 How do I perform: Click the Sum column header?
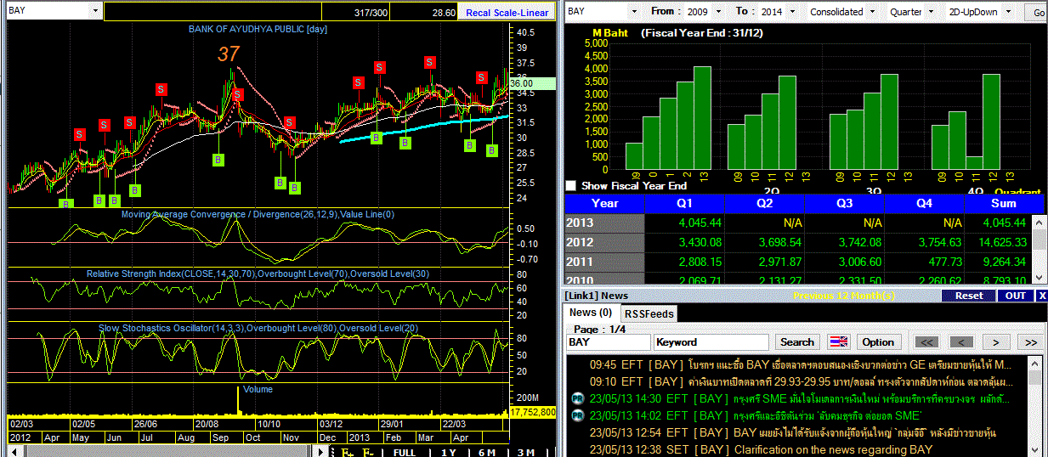coord(1003,204)
